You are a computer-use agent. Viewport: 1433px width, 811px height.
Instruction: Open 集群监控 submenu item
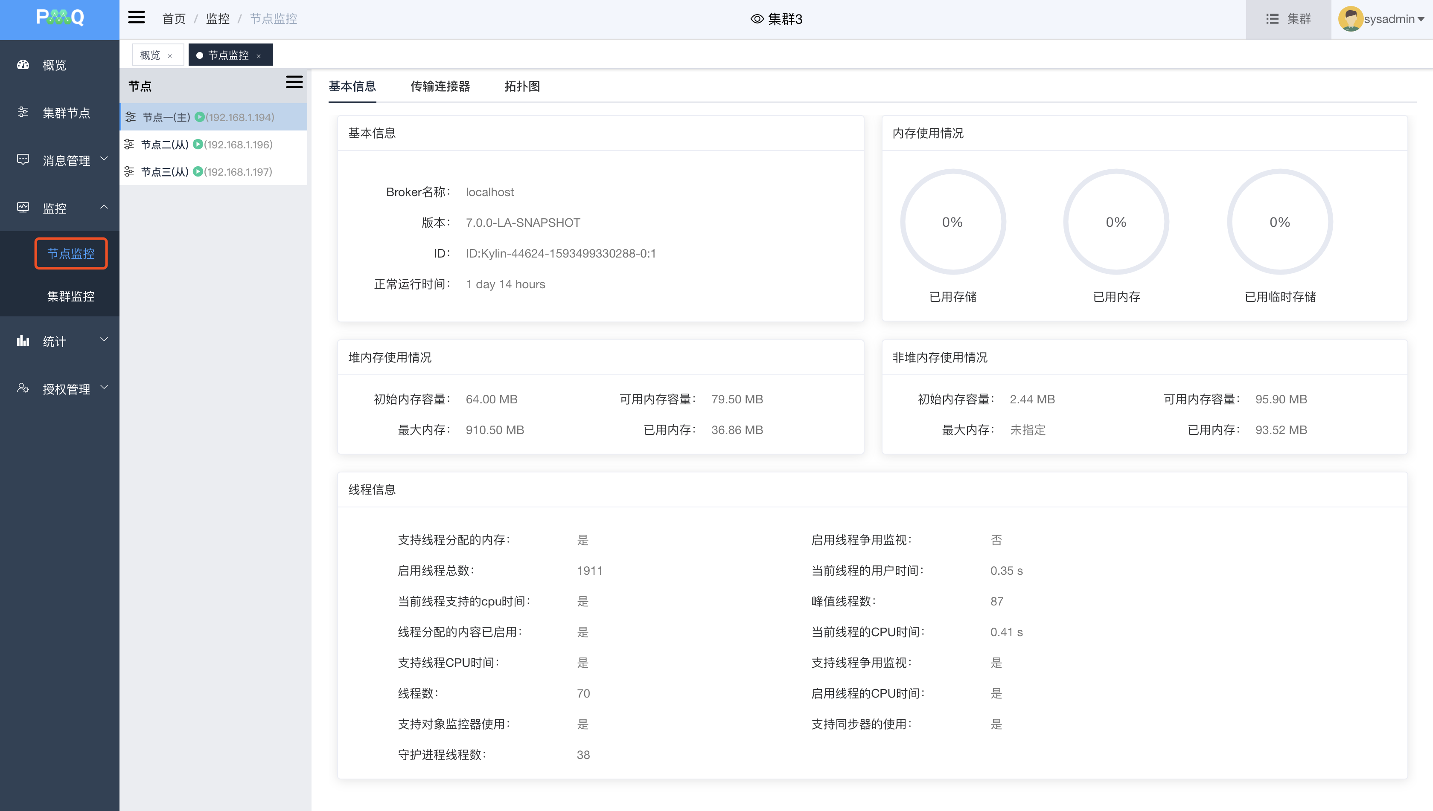[71, 296]
